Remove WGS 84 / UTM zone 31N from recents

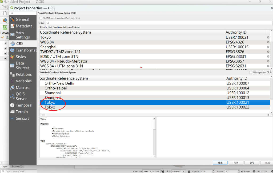coord(268,66)
